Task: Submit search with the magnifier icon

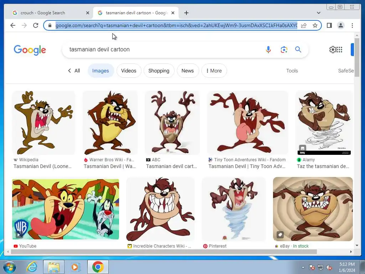Action: pos(298,49)
